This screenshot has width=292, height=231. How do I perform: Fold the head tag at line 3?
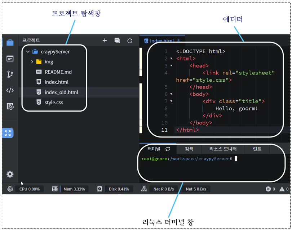click(171, 65)
